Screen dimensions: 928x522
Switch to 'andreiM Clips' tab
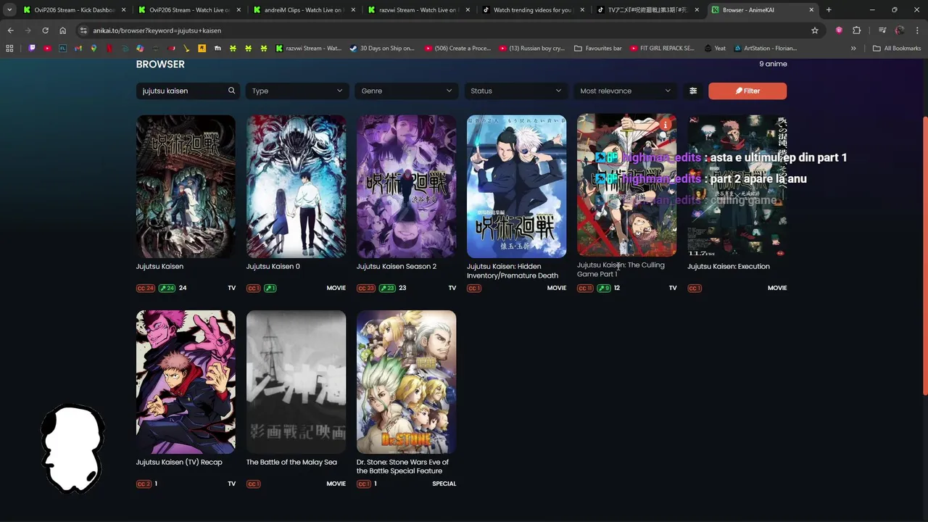(x=303, y=10)
